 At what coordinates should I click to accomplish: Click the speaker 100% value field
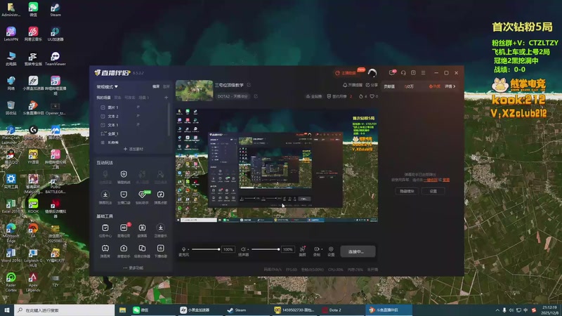287,249
